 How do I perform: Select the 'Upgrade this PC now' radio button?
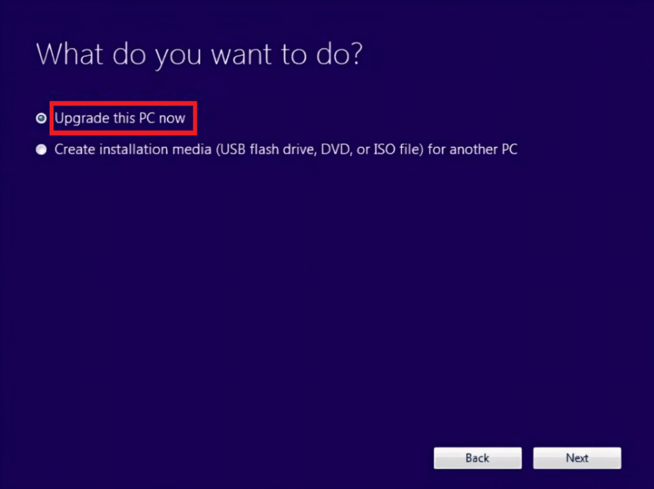point(41,118)
